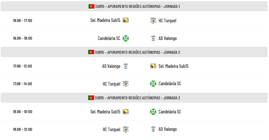Open HC Turquel team link in 16.06 17:00 match
Viewport: 269px width, 140px height.
[x=167, y=21]
